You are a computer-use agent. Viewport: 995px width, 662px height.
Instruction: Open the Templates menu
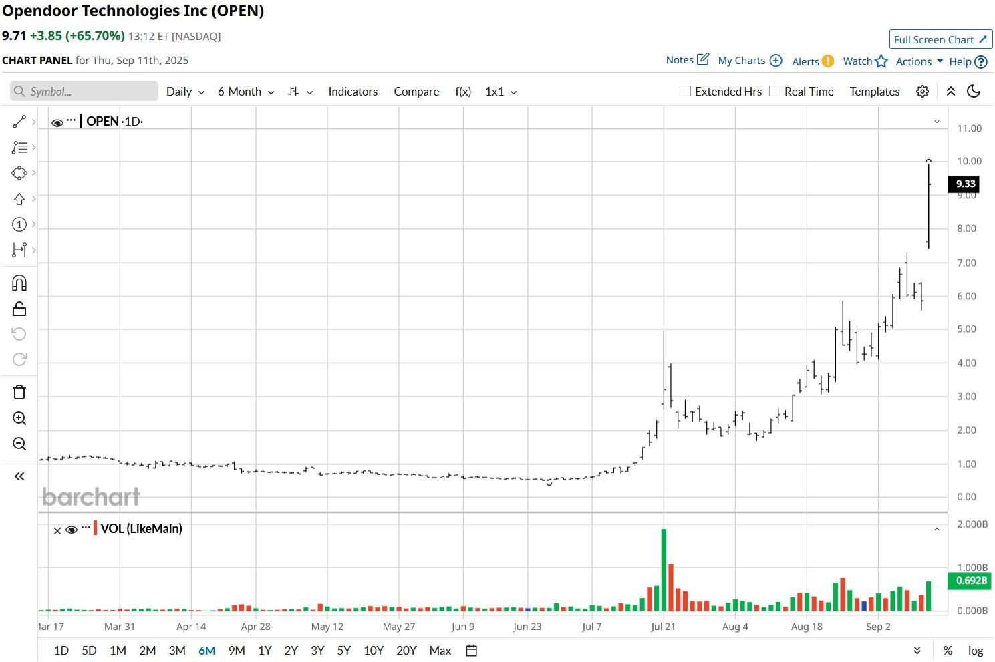pyautogui.click(x=875, y=92)
